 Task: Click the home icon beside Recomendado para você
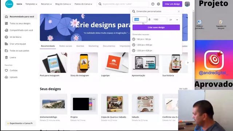click(x=7, y=17)
